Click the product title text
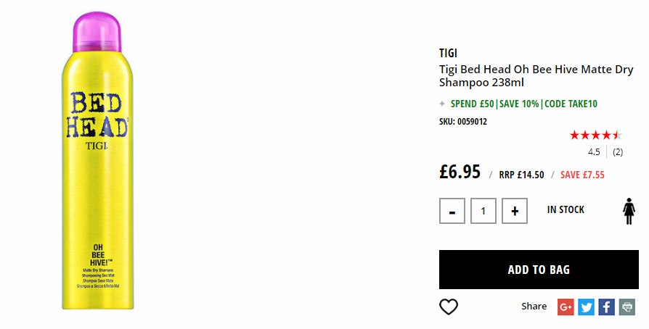Image resolution: width=649 pixels, height=329 pixels. coord(536,75)
